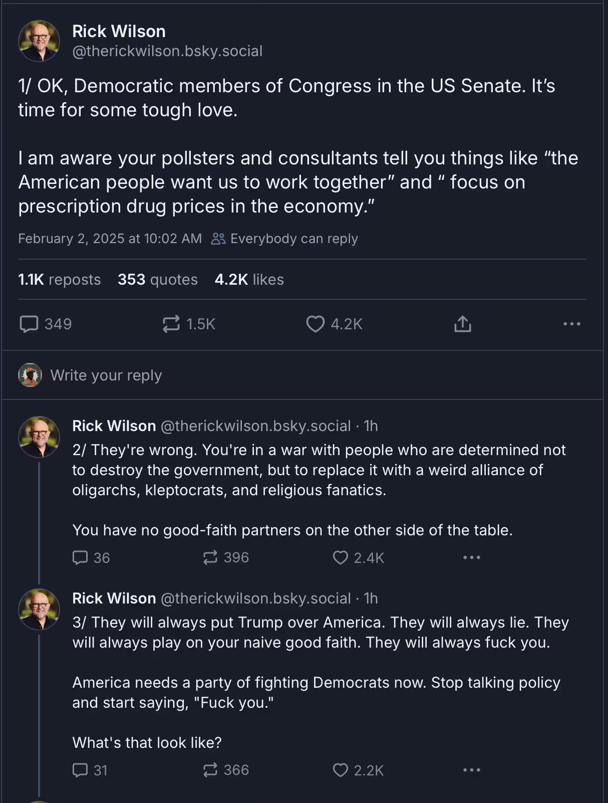Open Everybody can reply settings

pyautogui.click(x=285, y=239)
